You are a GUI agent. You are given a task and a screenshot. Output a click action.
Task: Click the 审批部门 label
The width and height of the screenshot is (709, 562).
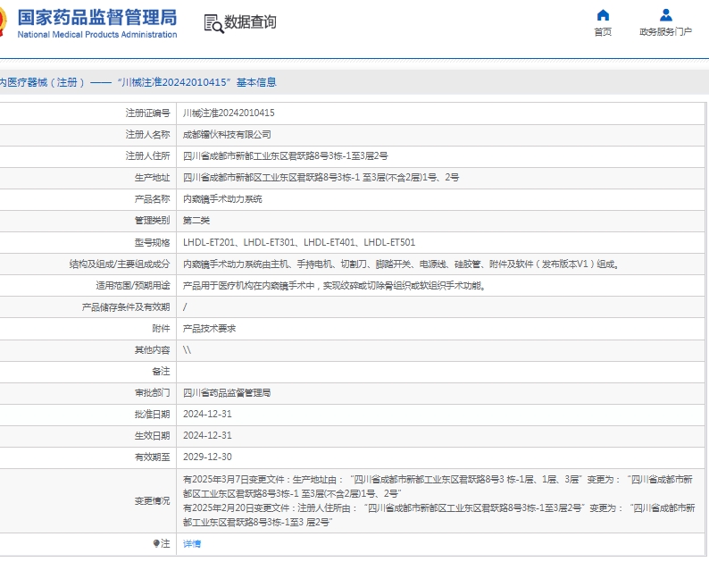click(x=152, y=393)
